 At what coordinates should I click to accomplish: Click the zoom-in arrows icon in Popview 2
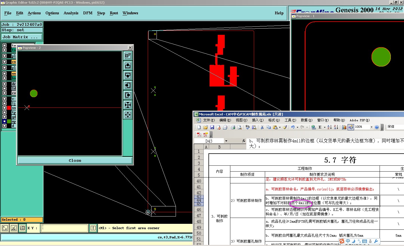pyautogui.click(x=128, y=105)
